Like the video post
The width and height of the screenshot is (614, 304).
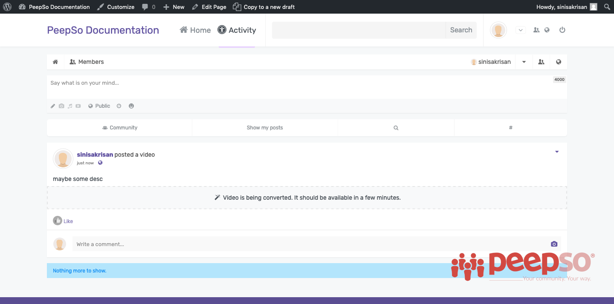click(x=63, y=221)
